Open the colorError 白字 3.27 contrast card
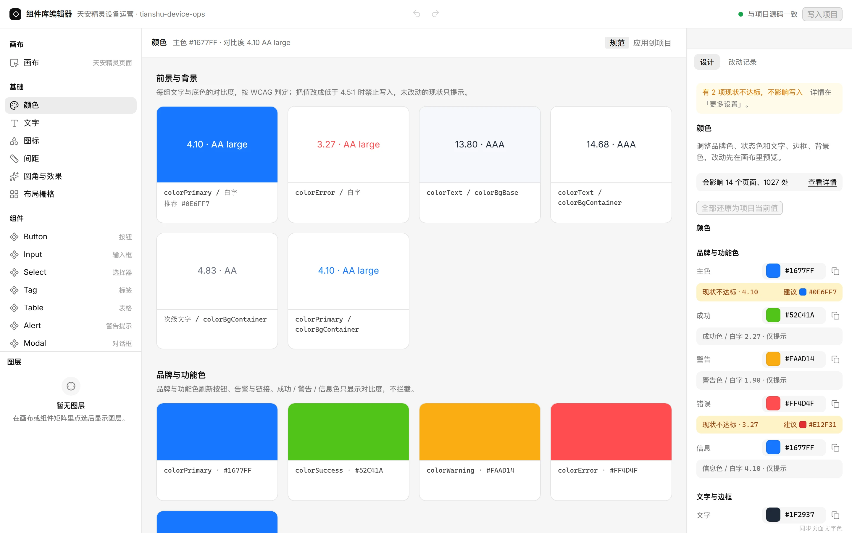This screenshot has height=533, width=852. point(348,165)
